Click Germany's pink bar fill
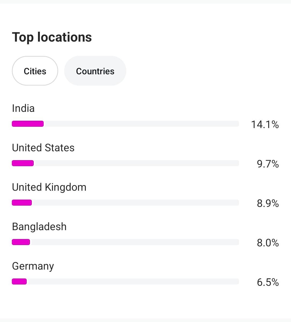This screenshot has width=291, height=322. 19,281
